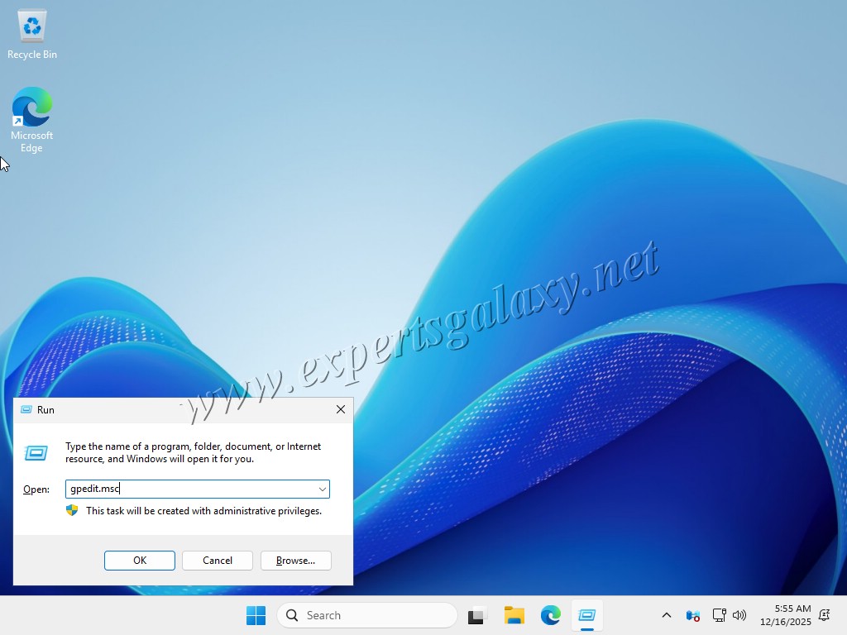Click the Windows Start button
The image size is (847, 635).
(256, 615)
